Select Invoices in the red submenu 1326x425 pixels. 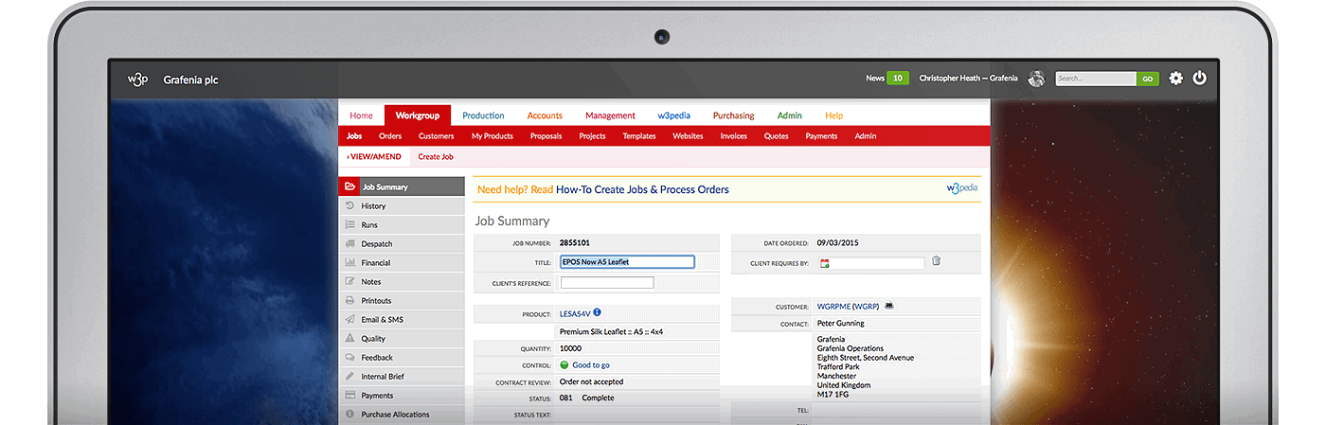tap(733, 136)
